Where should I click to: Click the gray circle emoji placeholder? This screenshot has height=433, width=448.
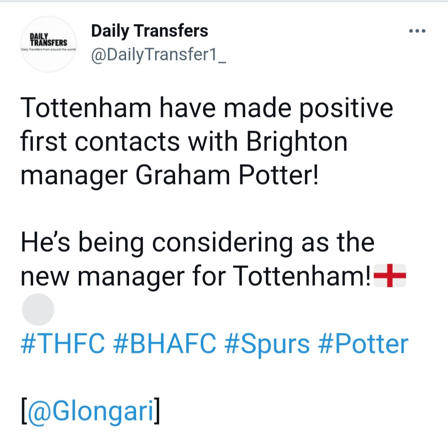click(38, 309)
